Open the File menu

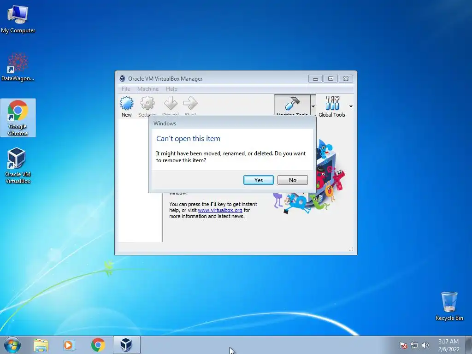[125, 89]
